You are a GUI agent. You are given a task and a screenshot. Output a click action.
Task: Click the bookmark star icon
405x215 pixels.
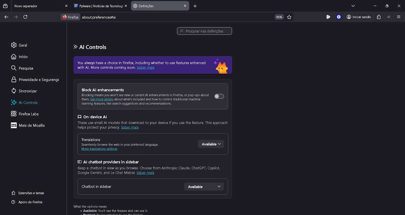point(289,17)
